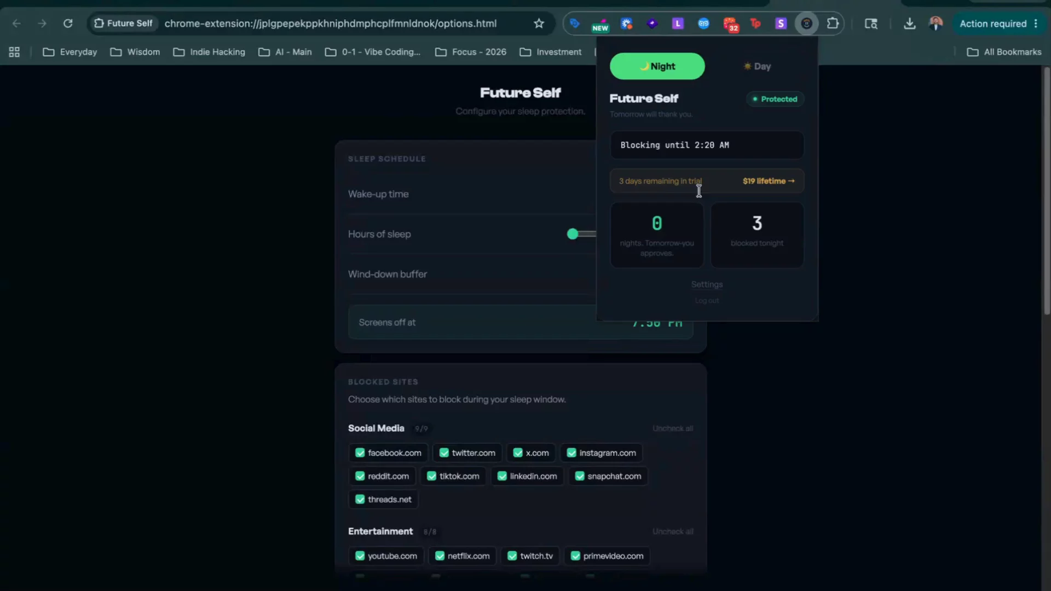Click the "3 days remaining in trial" text
Viewport: 1051px width, 591px height.
(660, 181)
